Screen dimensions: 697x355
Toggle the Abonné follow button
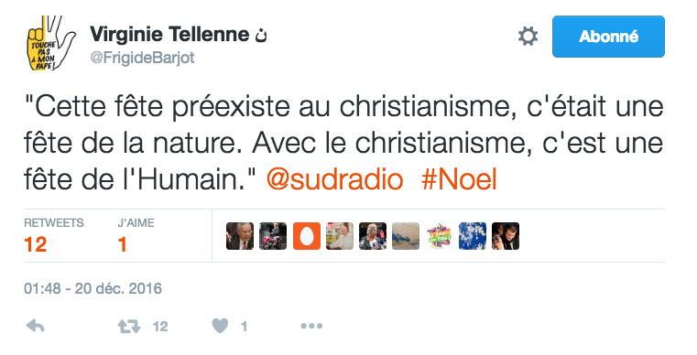point(608,37)
